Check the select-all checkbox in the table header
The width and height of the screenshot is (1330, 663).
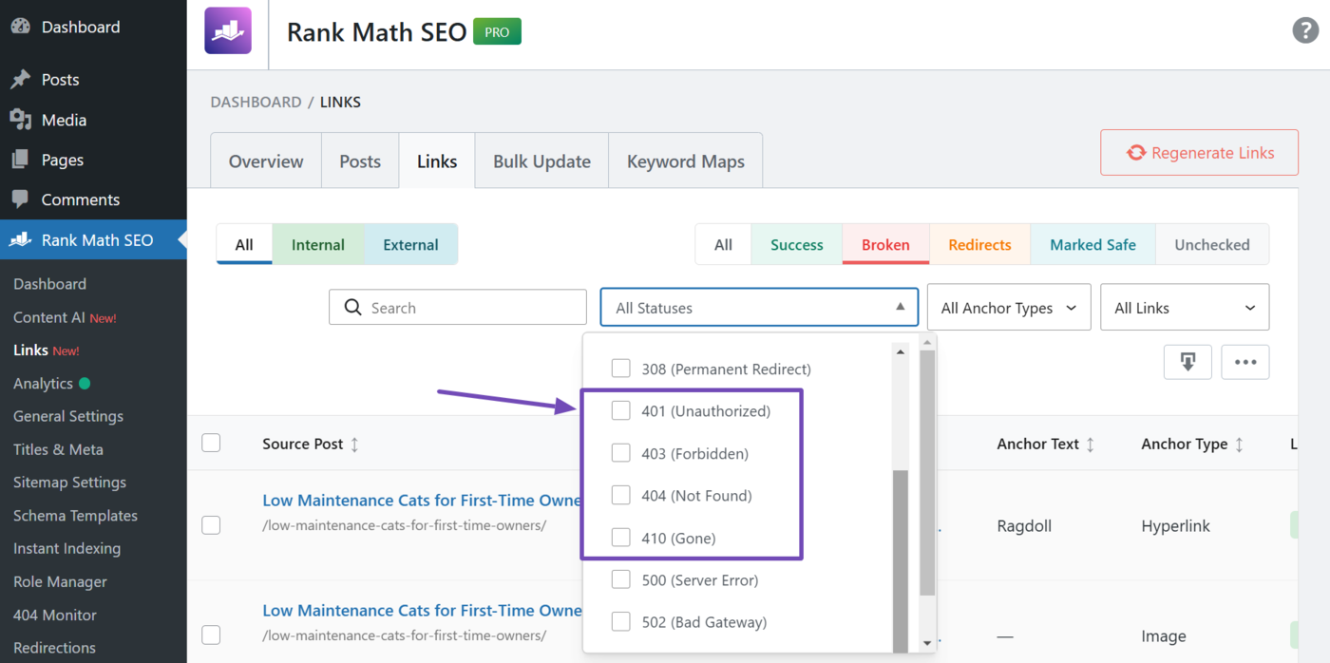(x=210, y=444)
